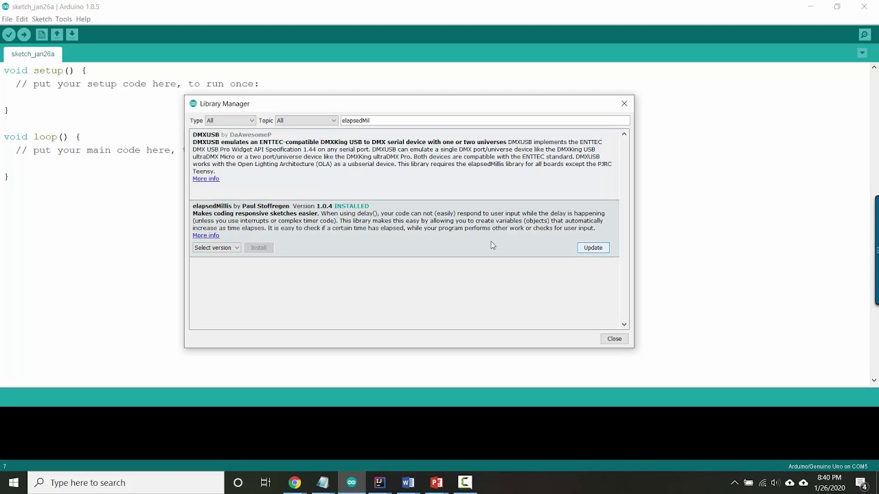The image size is (879, 494).
Task: Click the Update button for elapsedMillis
Action: (x=593, y=248)
